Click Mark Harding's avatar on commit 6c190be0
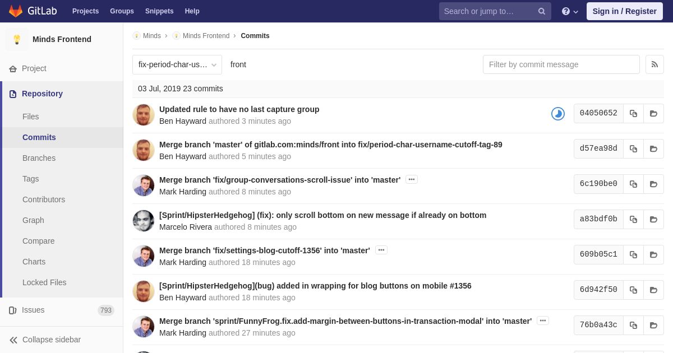 pos(144,185)
